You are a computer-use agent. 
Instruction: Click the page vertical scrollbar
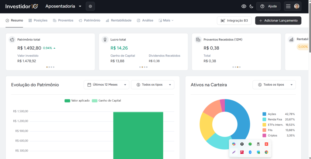310,28
